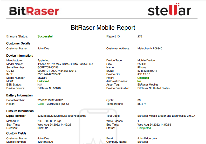
Task: Select battery capacity 3201/3666 (12 %)
Action: (x=58, y=104)
